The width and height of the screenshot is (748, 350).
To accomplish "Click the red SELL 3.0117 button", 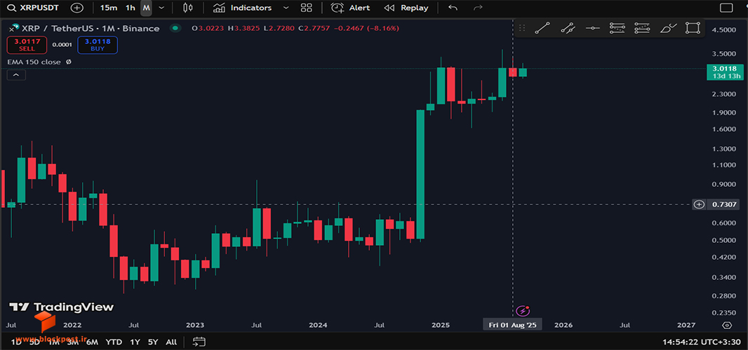I will [27, 45].
